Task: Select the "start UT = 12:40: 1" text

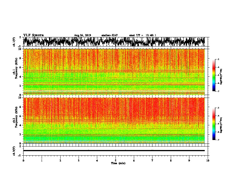Action: pyautogui.click(x=143, y=35)
